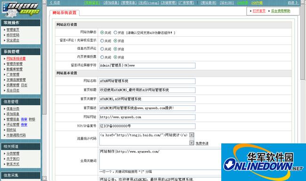The height and width of the screenshot is (181, 306).
Task: Open 添加信息 in top menu
Action: (x=111, y=2)
